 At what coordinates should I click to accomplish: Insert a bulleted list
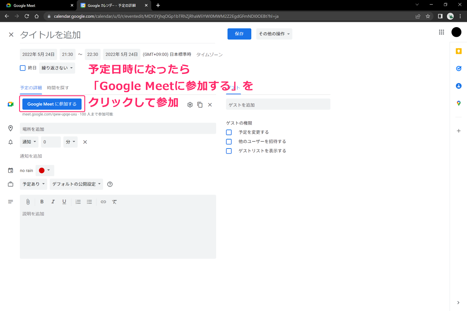click(x=89, y=202)
